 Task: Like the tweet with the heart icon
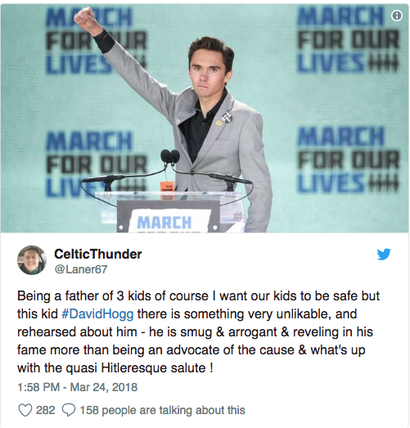point(25,410)
